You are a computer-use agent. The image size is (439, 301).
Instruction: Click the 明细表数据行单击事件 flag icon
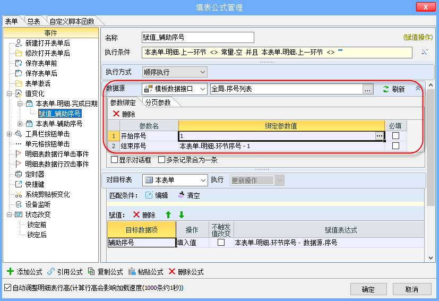click(x=19, y=154)
